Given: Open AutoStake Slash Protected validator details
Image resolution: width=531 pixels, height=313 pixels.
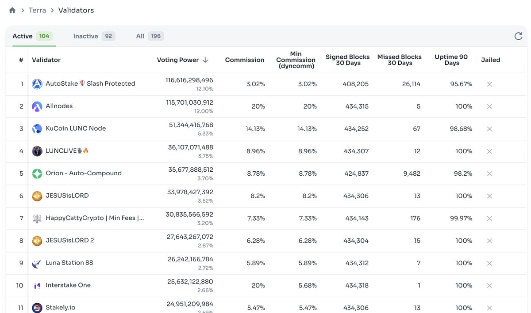Looking at the screenshot, I should [90, 83].
